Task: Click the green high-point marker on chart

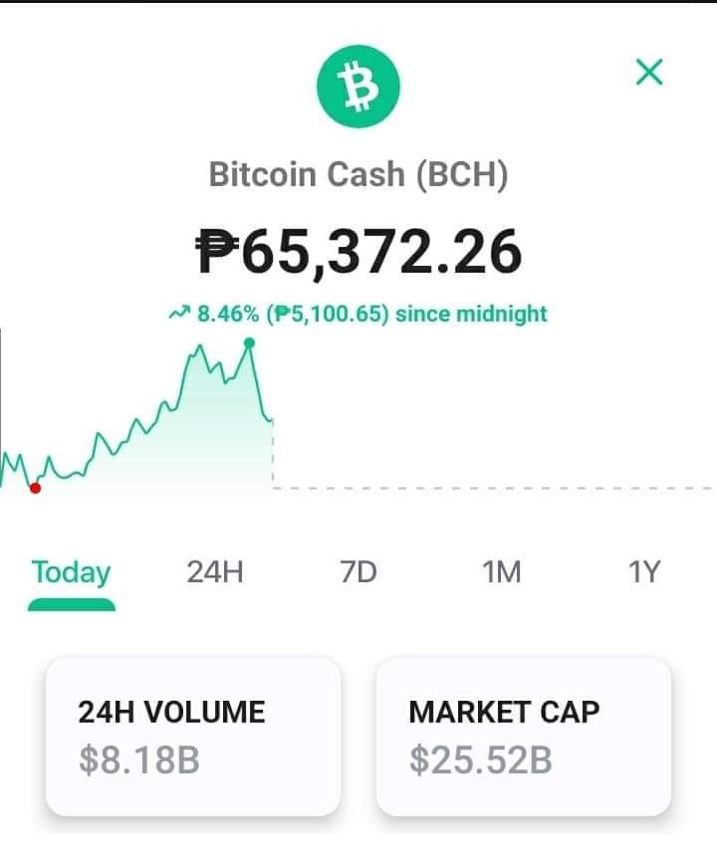Action: coord(249,343)
